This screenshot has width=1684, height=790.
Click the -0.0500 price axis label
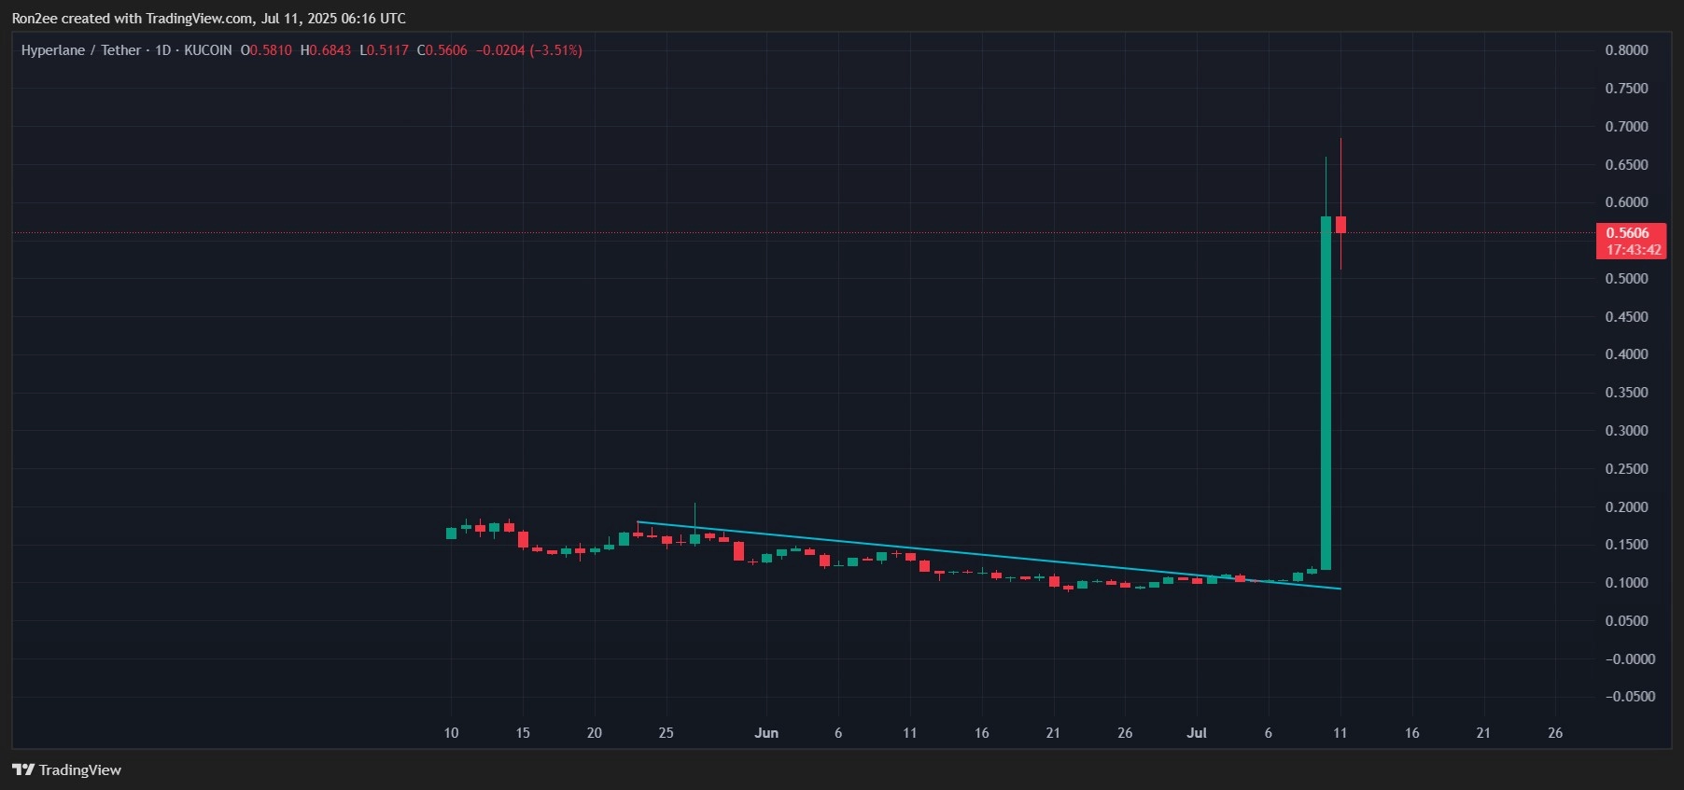click(1629, 697)
